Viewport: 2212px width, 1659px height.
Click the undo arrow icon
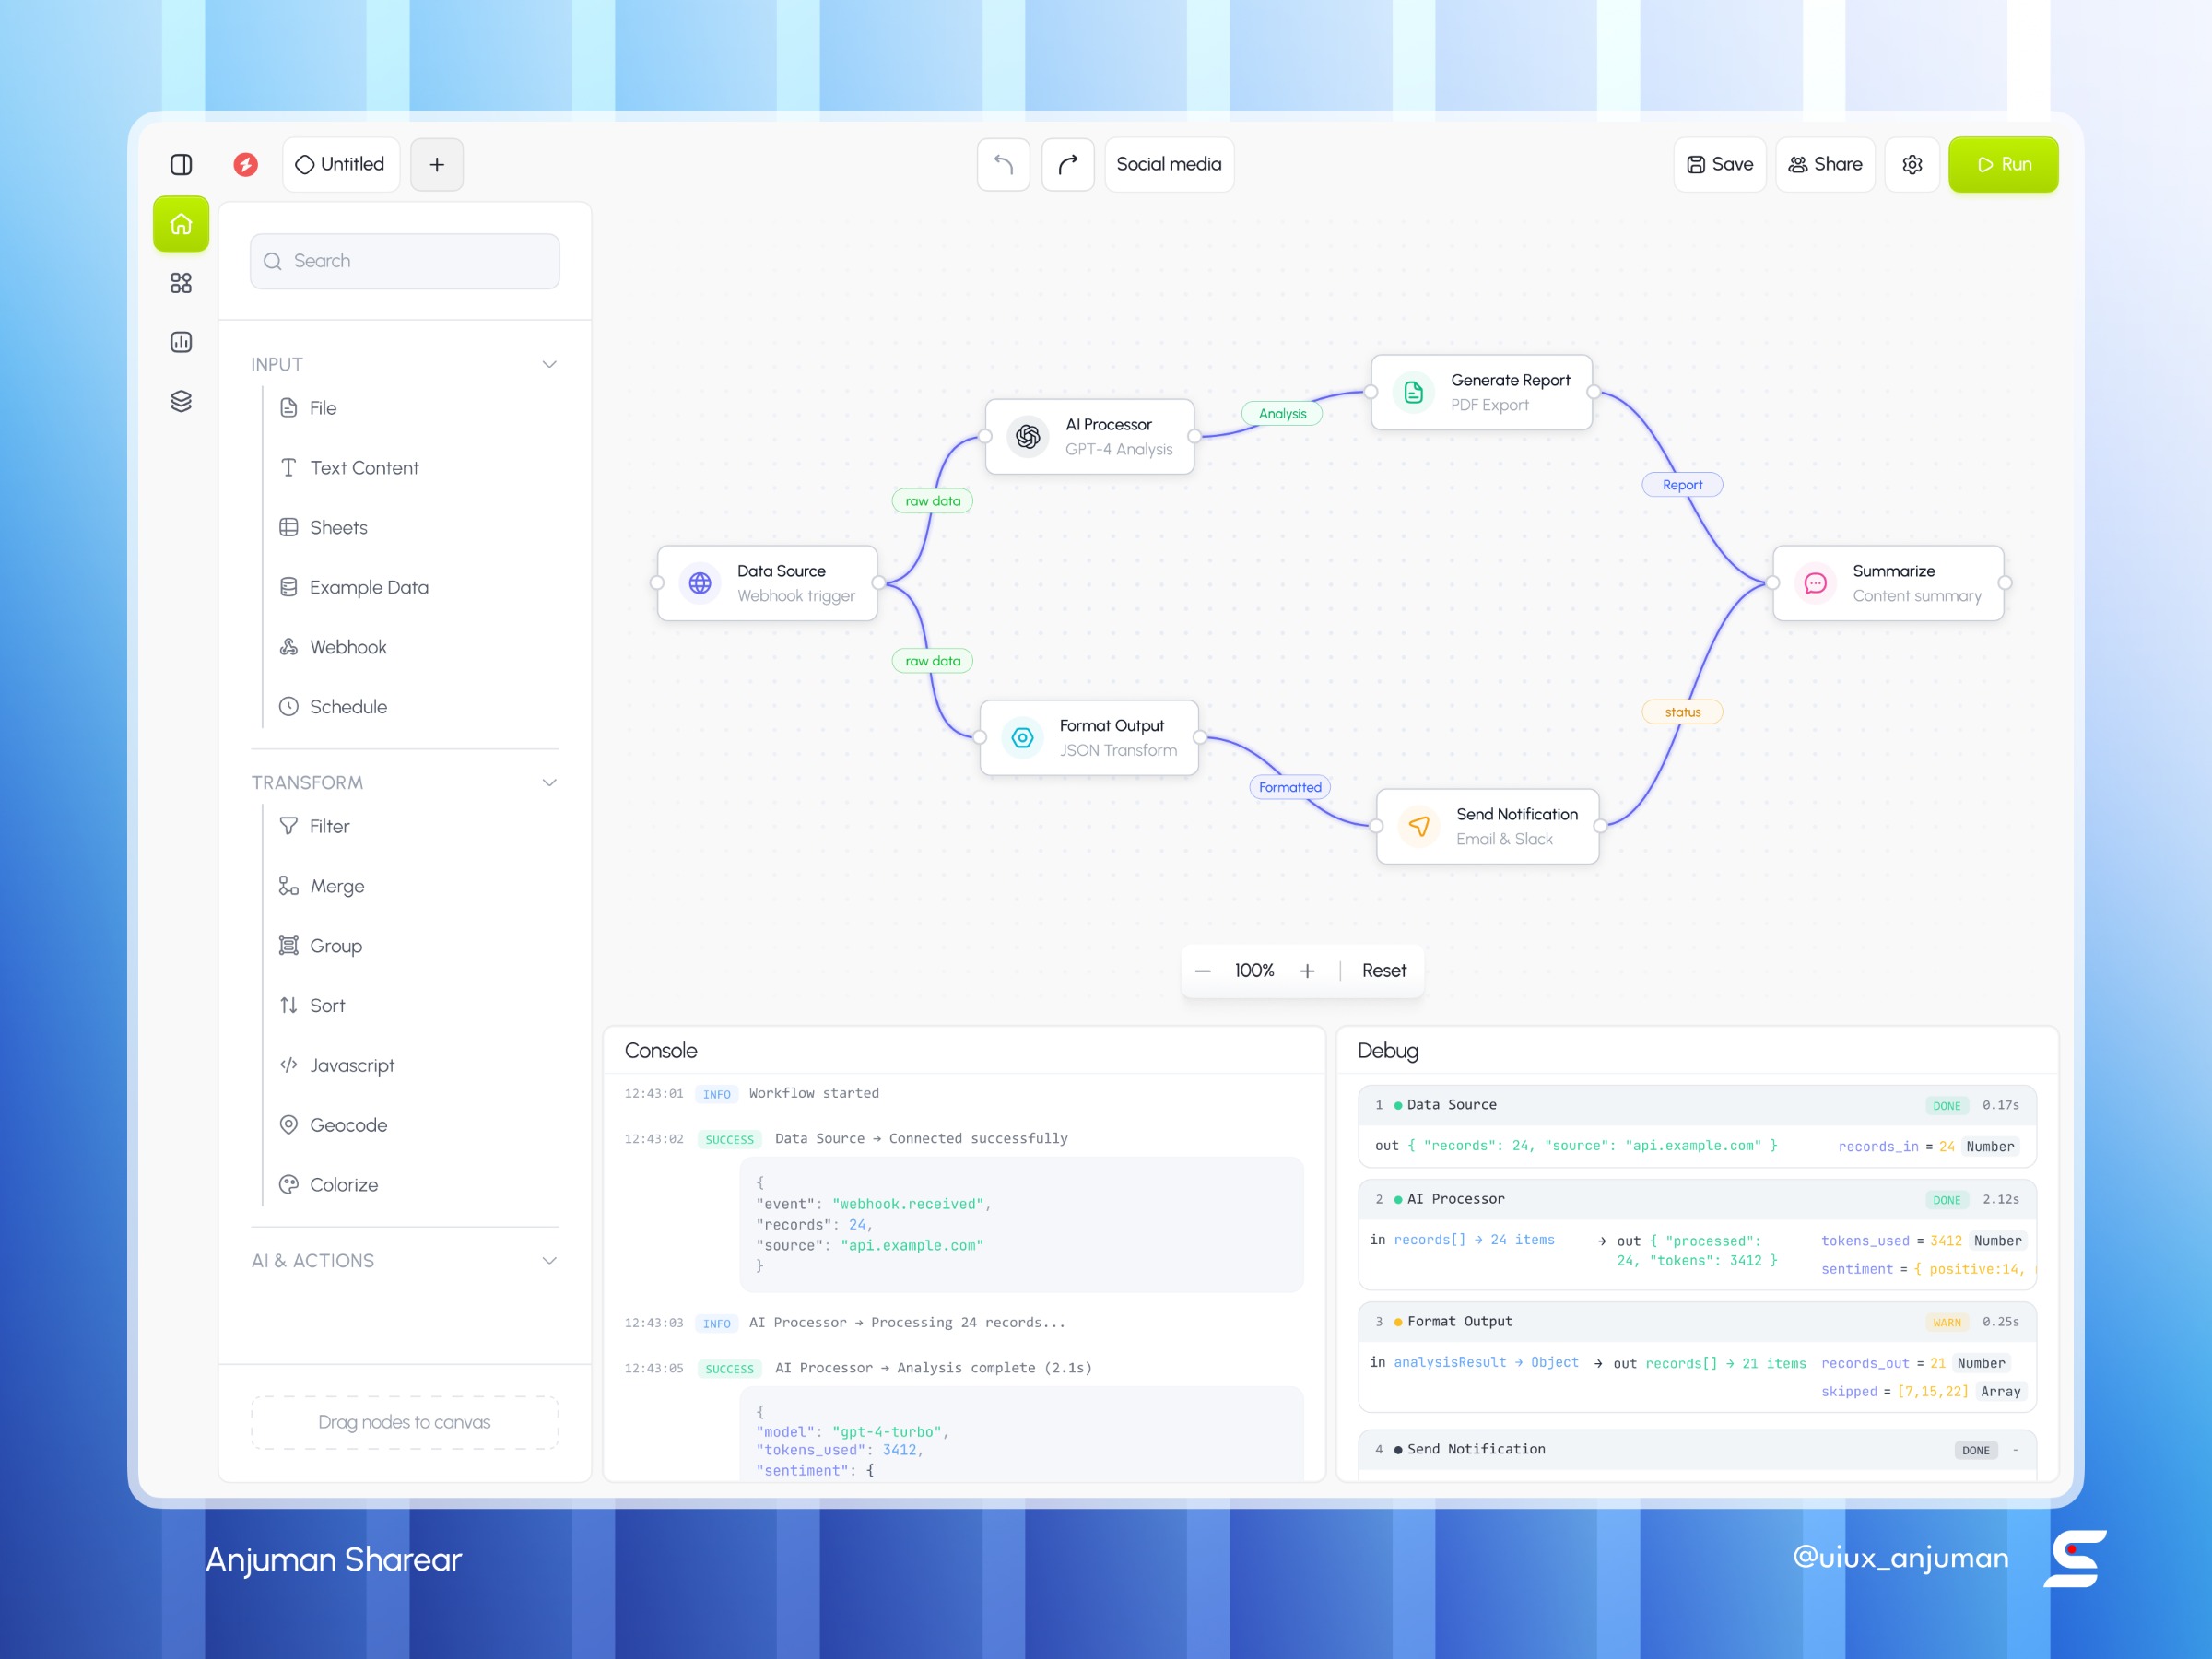point(1003,164)
